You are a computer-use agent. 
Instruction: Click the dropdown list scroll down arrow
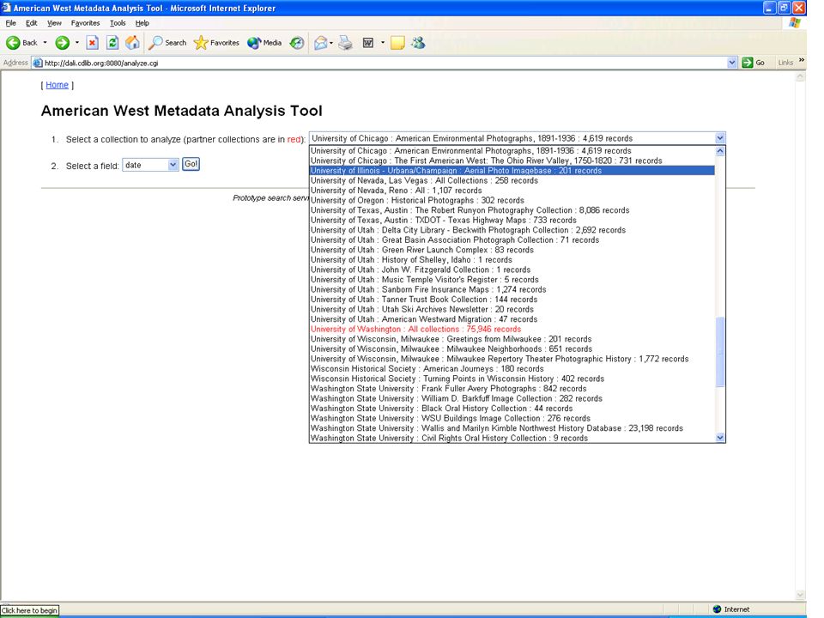click(720, 437)
